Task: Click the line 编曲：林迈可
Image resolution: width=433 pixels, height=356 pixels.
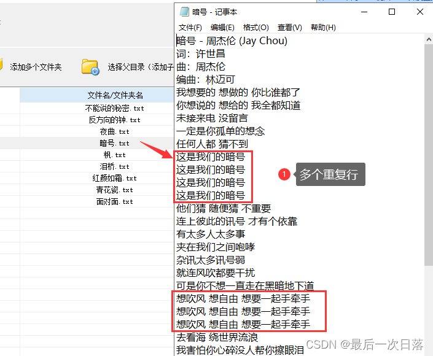Action: click(x=206, y=80)
